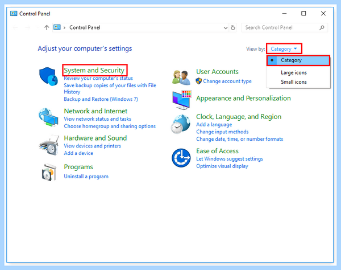Open Appearance and Personalization category

(243, 99)
